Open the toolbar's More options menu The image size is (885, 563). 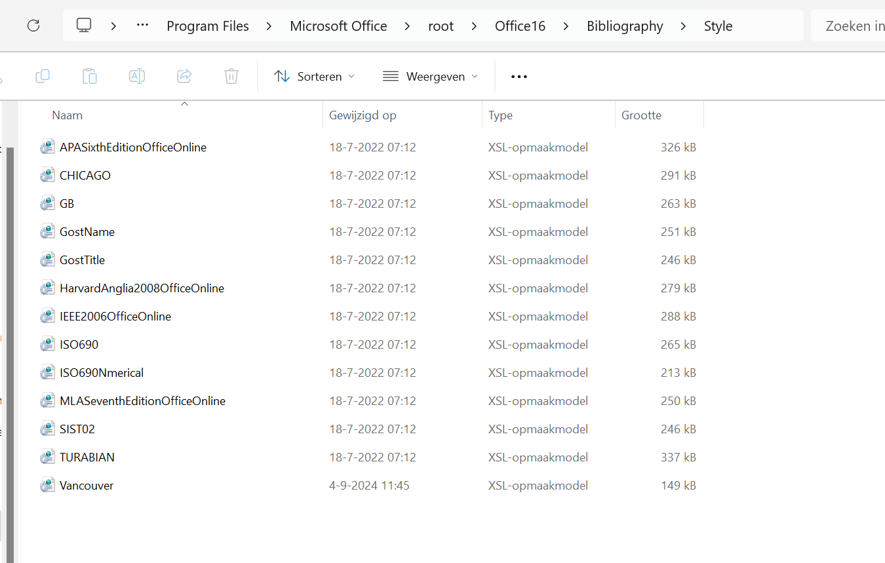click(519, 77)
